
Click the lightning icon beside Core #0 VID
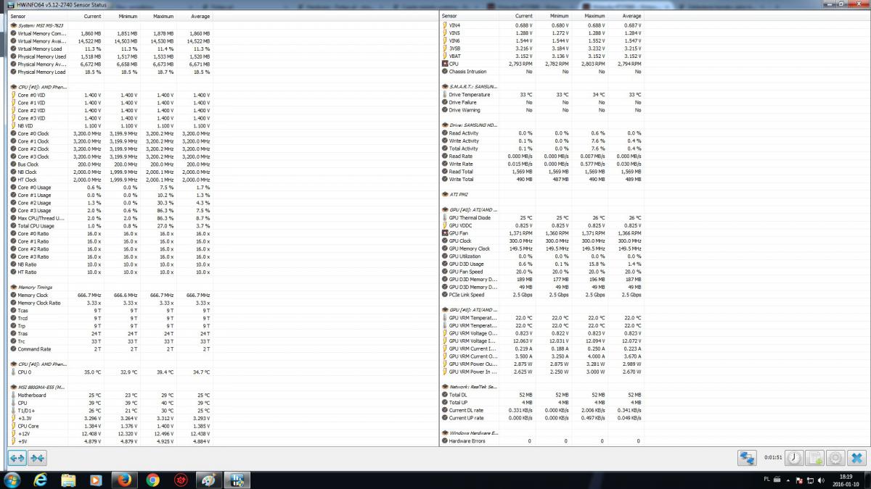tap(13, 95)
